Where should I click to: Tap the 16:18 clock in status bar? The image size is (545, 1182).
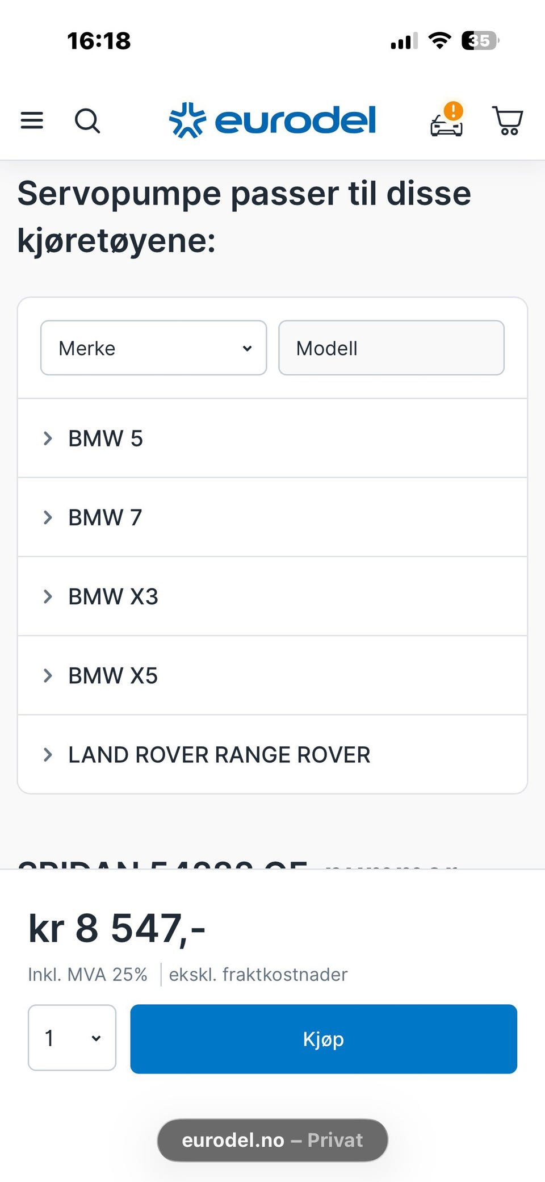tap(99, 41)
